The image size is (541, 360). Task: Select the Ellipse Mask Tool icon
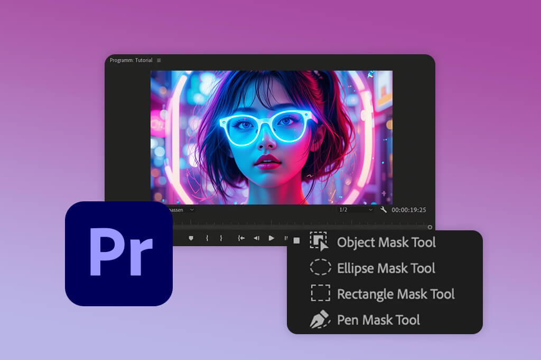click(321, 267)
